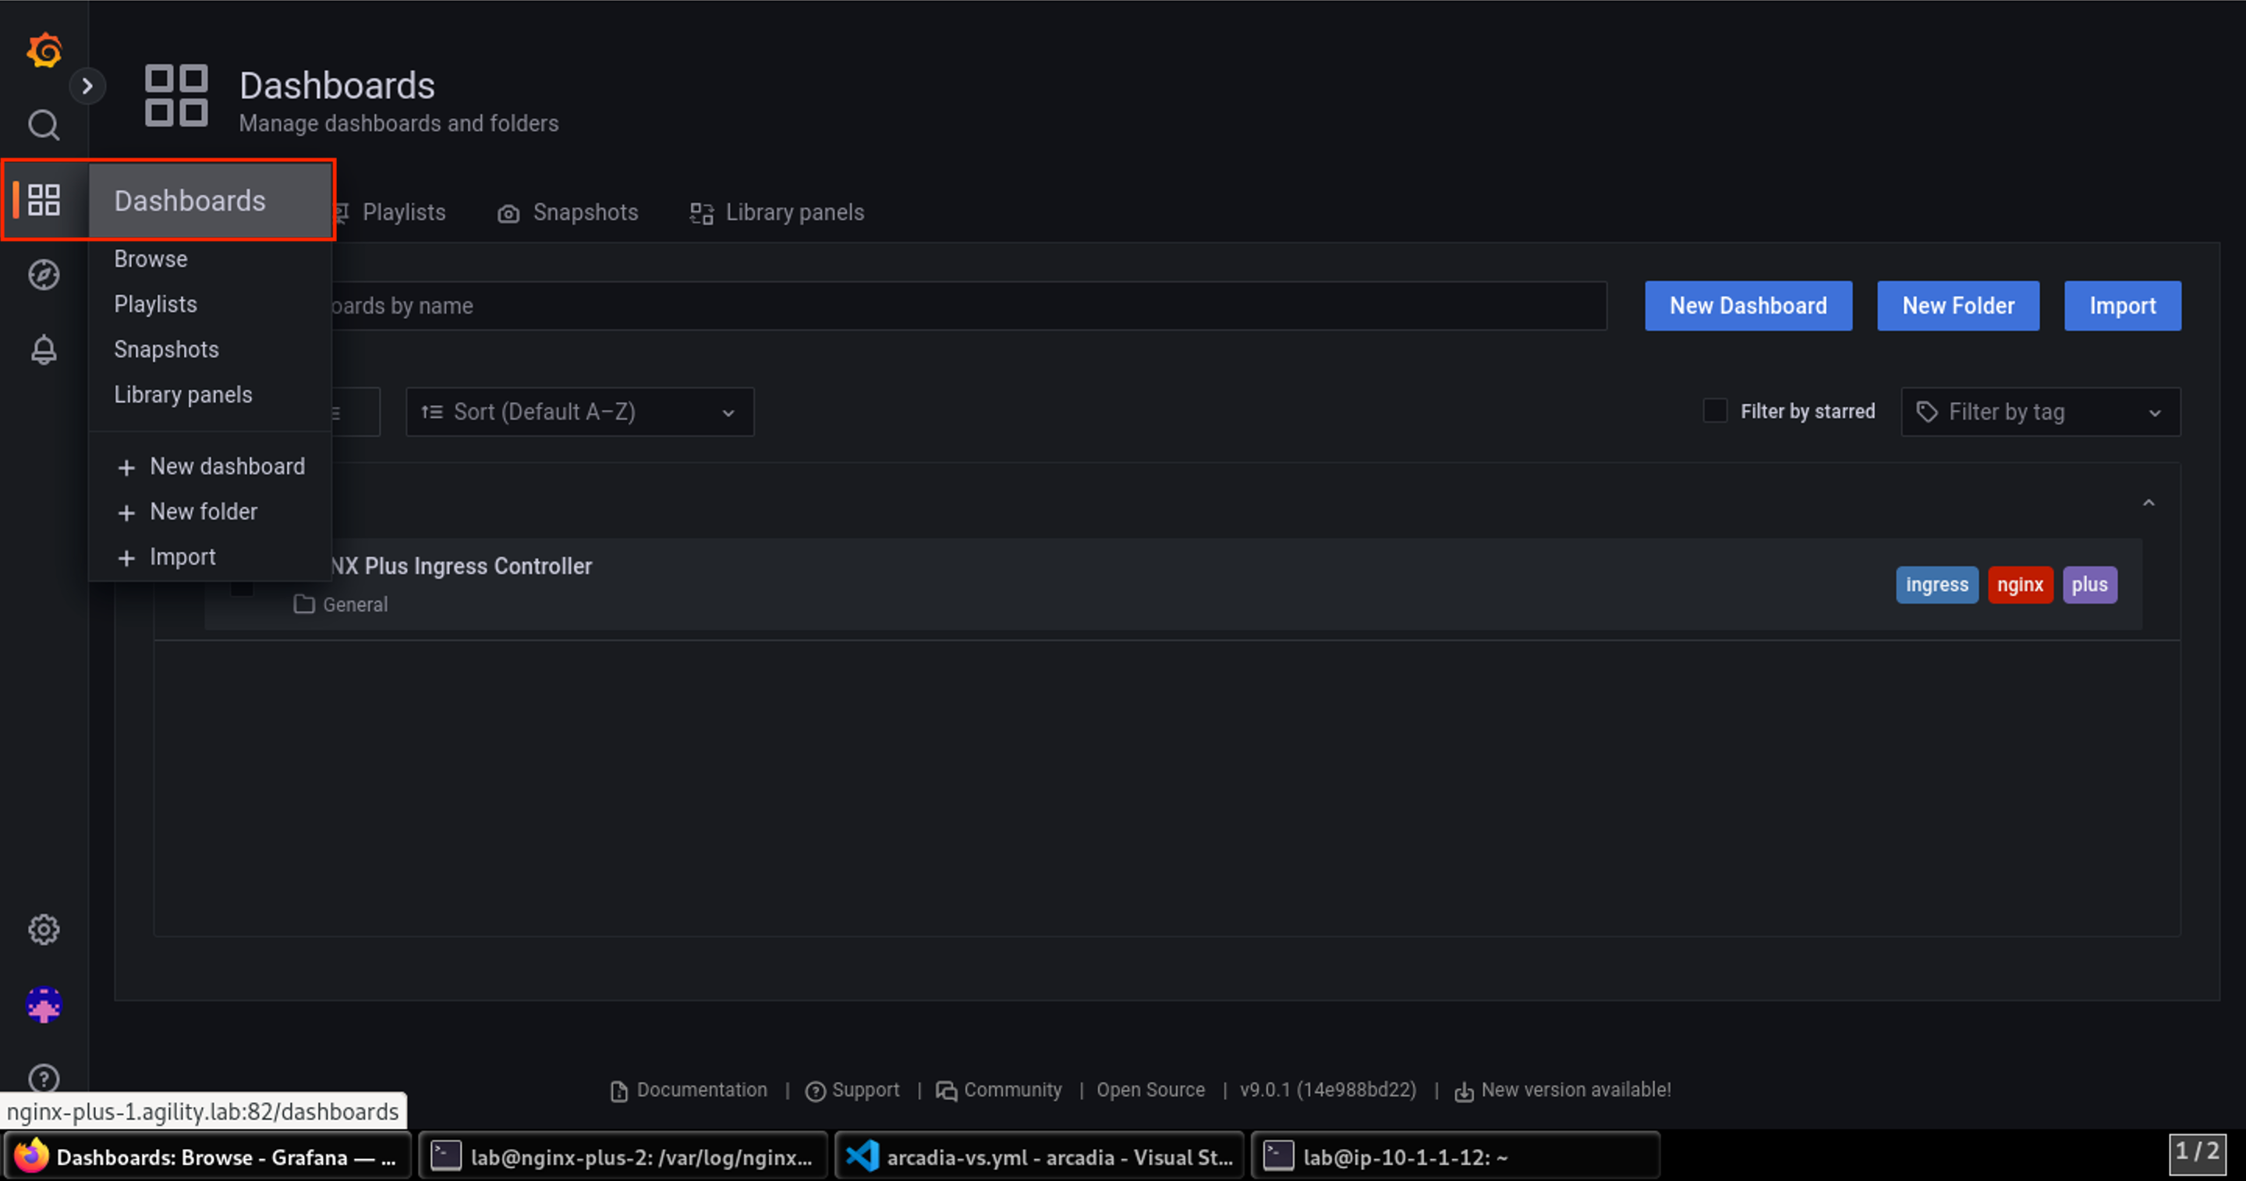Switch to Dashboards: Browse - Grafana taskbar entry
Image resolution: width=2246 pixels, height=1181 pixels.
tap(206, 1157)
